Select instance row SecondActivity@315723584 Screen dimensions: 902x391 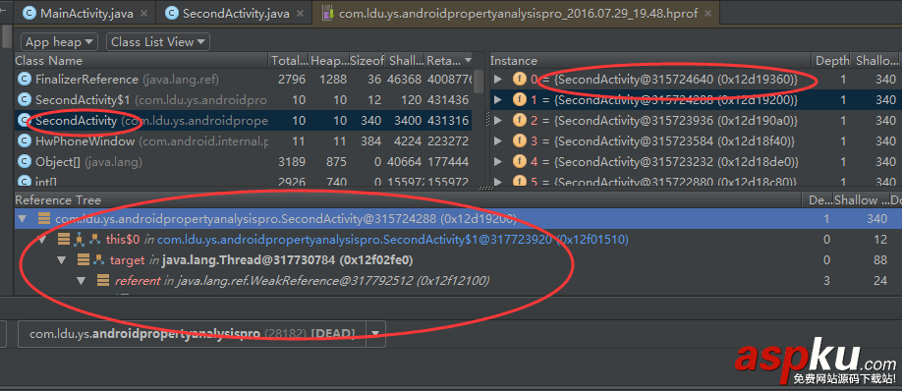click(x=695, y=140)
